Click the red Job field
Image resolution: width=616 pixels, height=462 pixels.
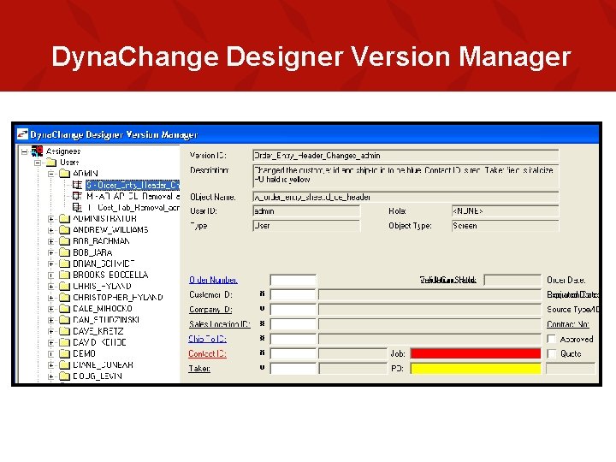[476, 353]
